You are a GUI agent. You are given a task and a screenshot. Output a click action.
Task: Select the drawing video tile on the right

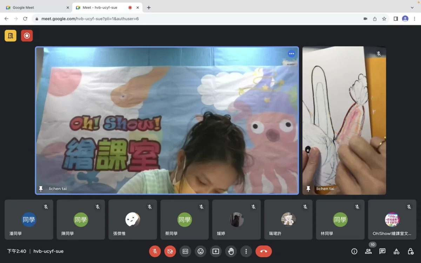click(344, 120)
